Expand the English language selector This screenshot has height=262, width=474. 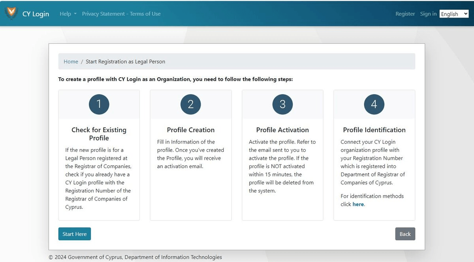click(x=454, y=14)
